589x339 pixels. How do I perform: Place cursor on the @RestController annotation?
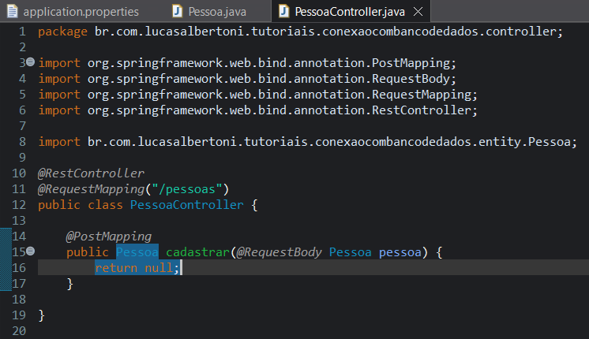(x=92, y=173)
